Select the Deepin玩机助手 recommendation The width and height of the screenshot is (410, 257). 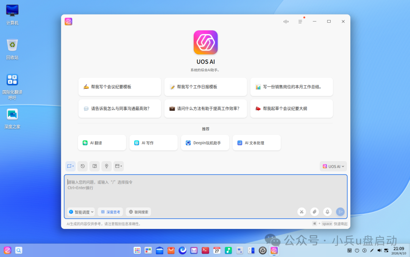pos(205,143)
